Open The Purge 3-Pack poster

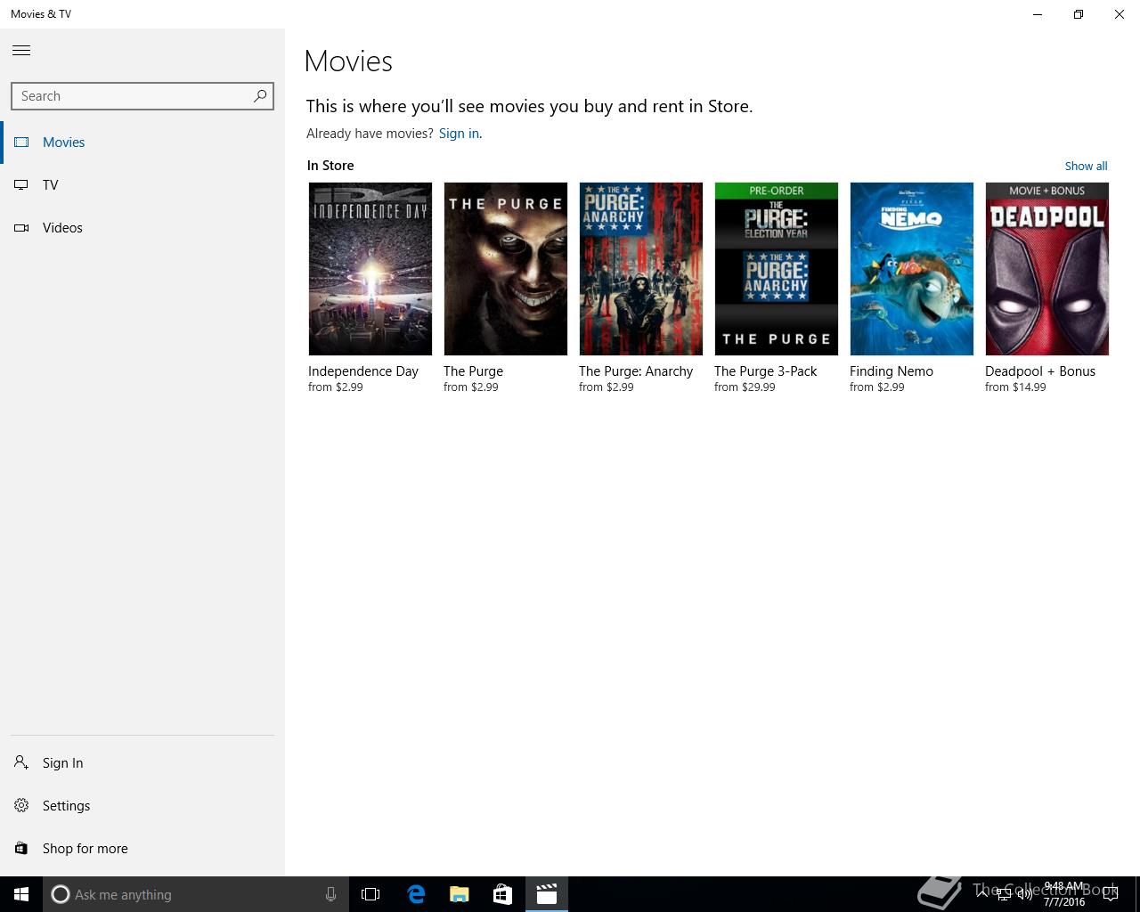point(777,269)
